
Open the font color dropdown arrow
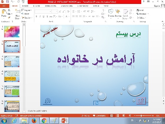(69, 17)
